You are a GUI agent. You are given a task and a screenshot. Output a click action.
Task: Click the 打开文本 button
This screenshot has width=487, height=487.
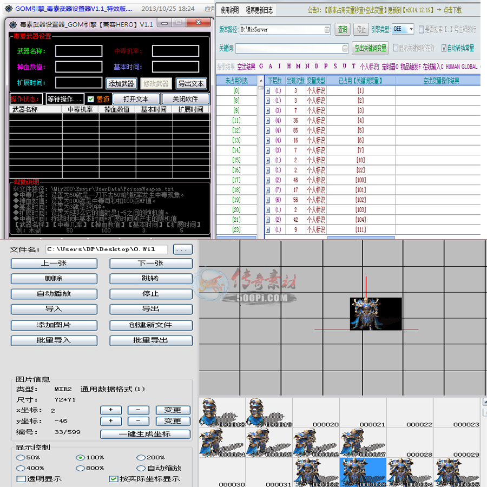pyautogui.click(x=136, y=99)
